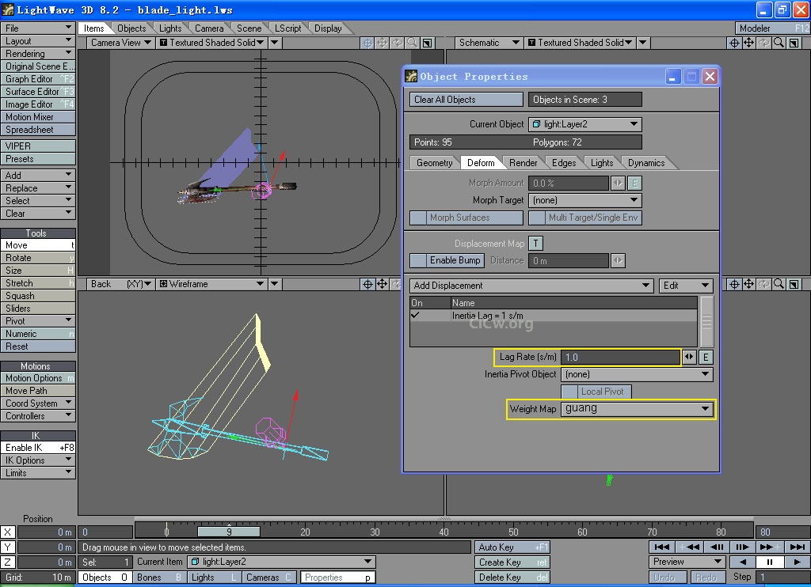Go to the next keyframe
Screen dimensions: 811x587
[x=770, y=547]
